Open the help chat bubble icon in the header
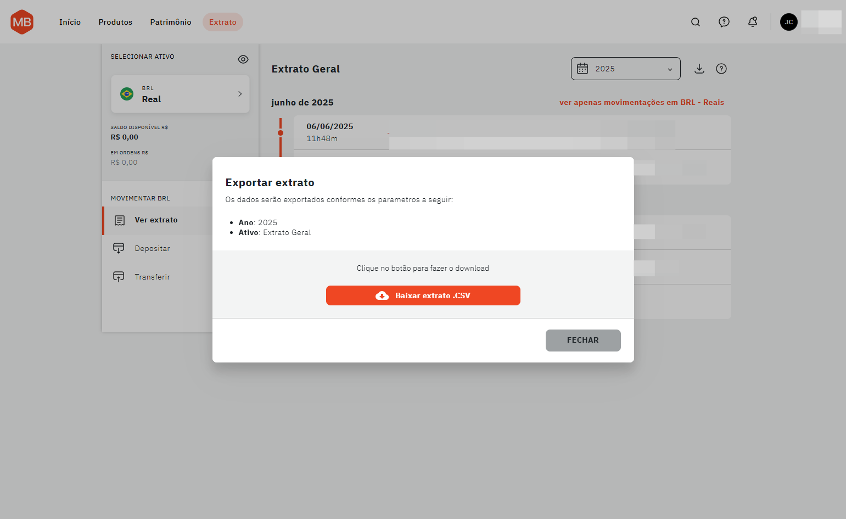The height and width of the screenshot is (519, 846). 724,22
